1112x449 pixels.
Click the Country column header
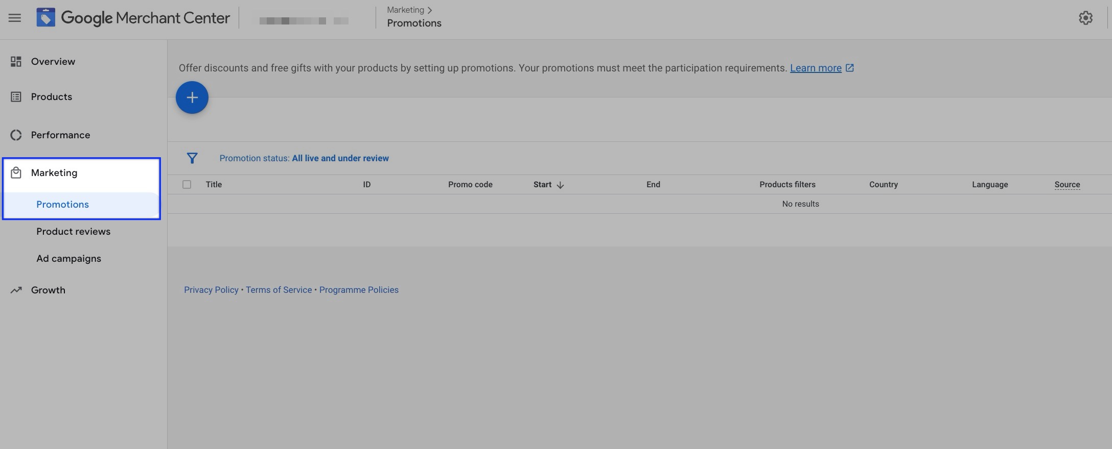[883, 185]
